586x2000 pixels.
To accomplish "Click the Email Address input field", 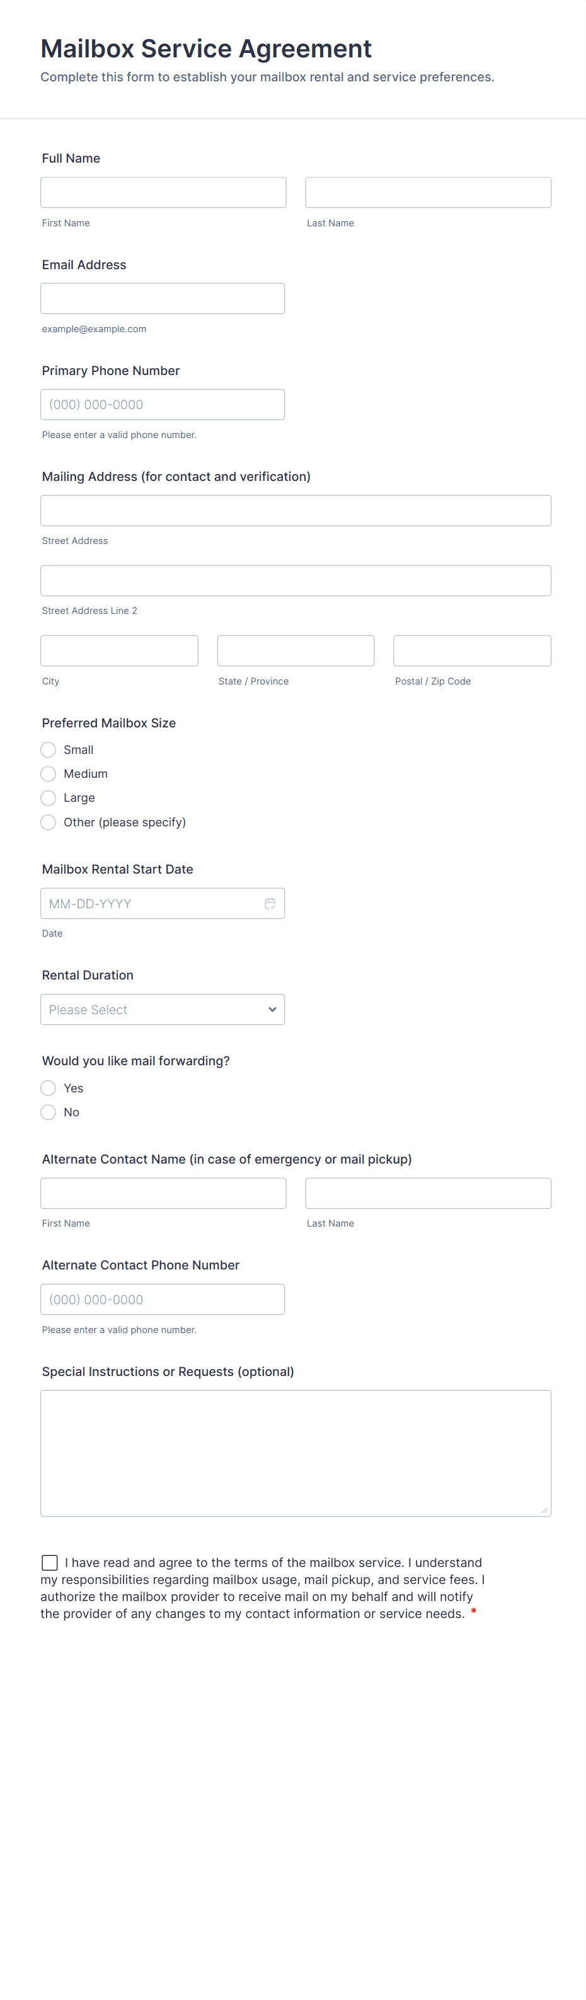I will point(162,299).
